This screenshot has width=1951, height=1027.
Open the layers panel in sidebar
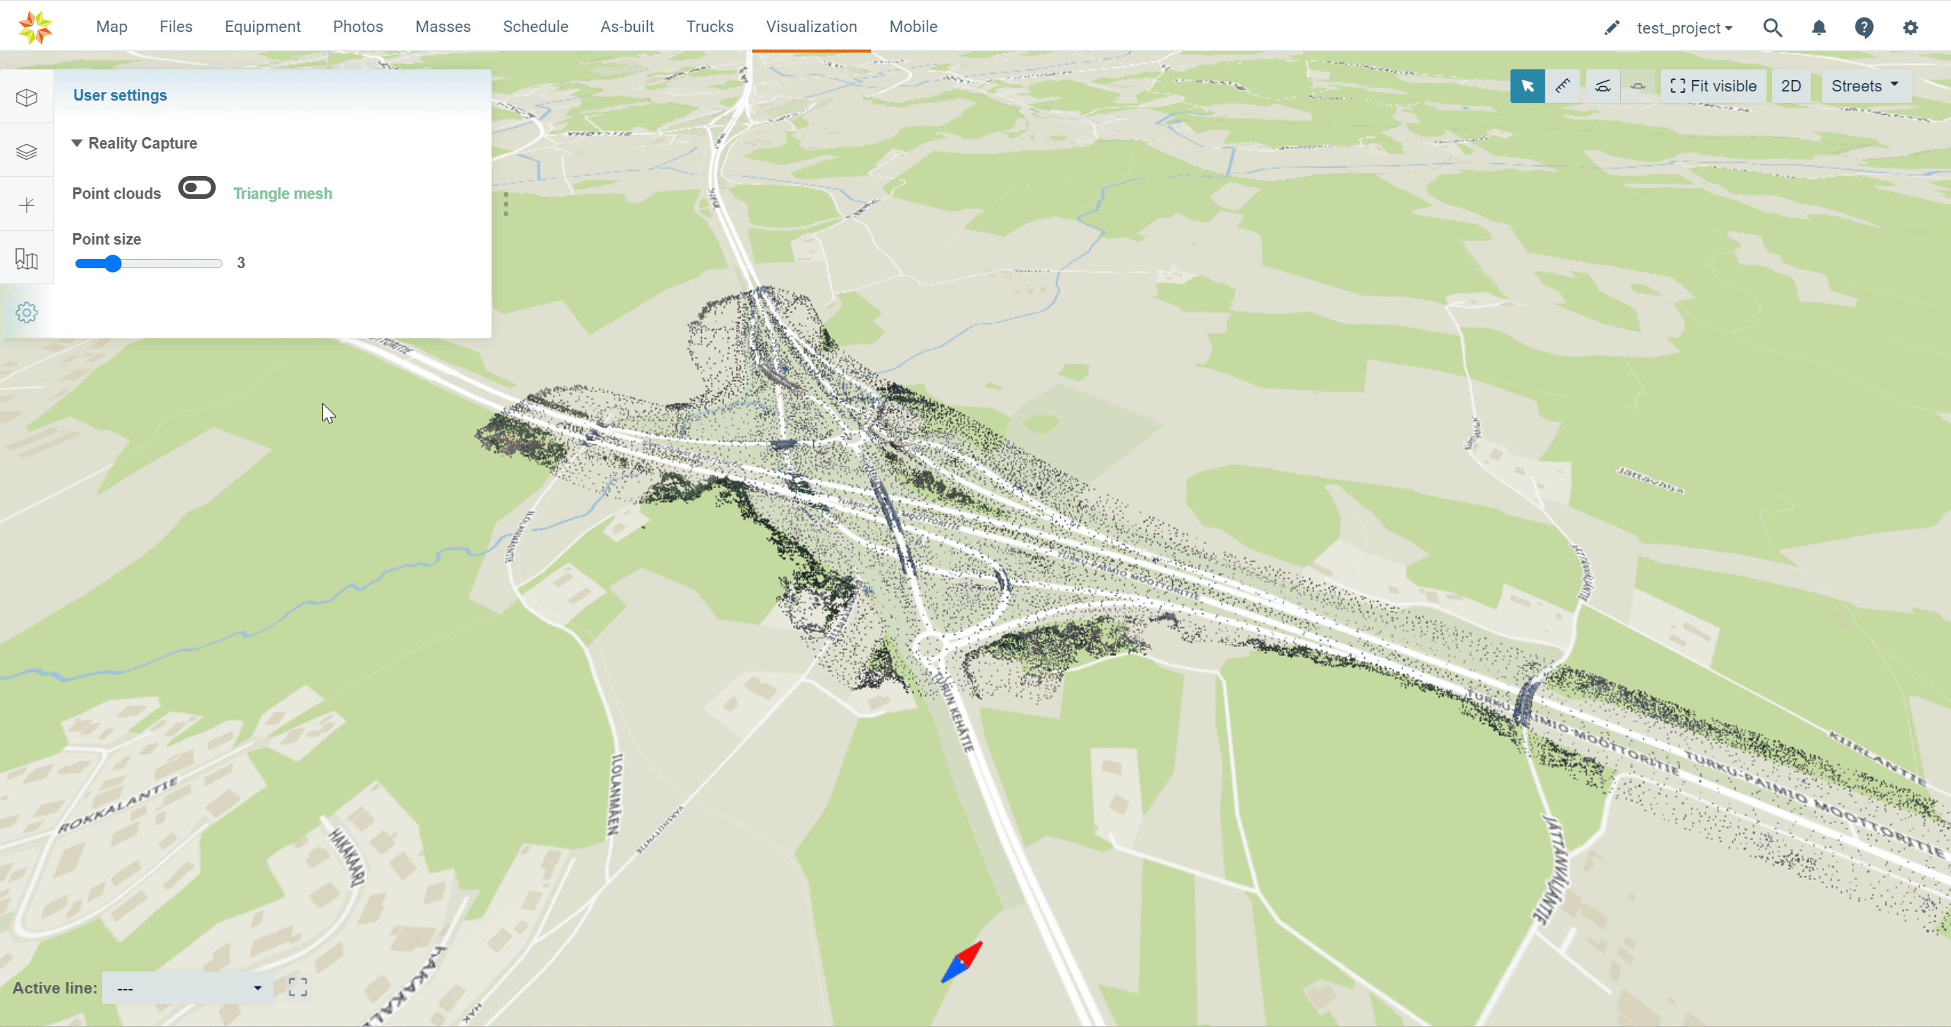pos(27,152)
